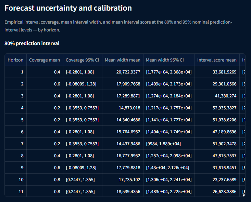Click mean width value 17,909.7668
The height and width of the screenshot is (202, 251).
click(x=123, y=84)
